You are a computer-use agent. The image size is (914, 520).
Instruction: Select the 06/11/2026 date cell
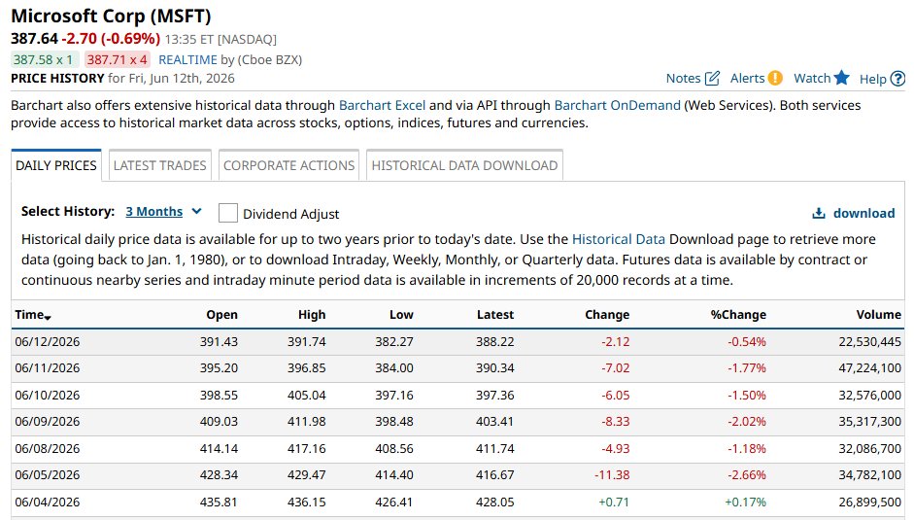[48, 368]
